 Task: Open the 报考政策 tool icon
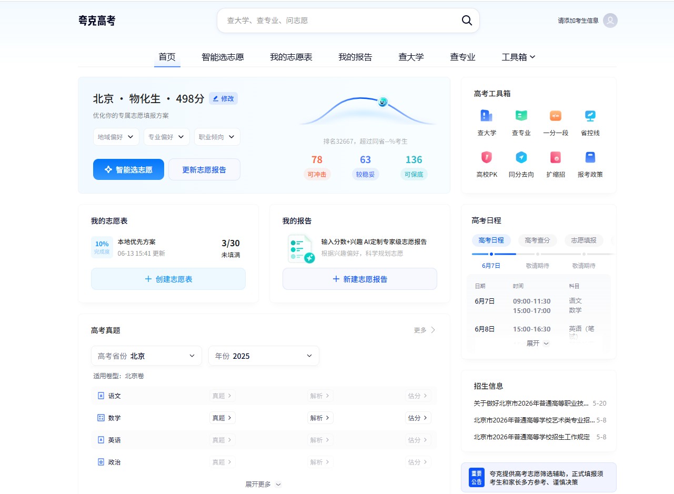pos(590,157)
